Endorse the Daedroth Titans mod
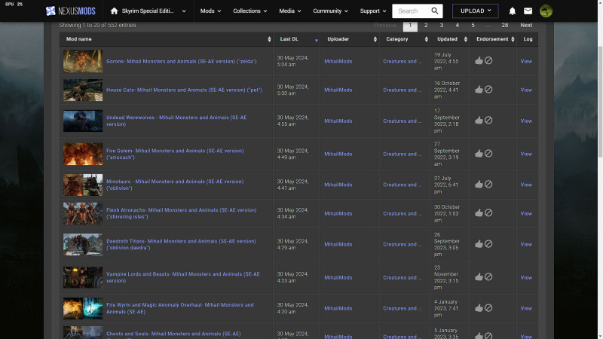Viewport: 603px width, 339px height. pyautogui.click(x=479, y=243)
